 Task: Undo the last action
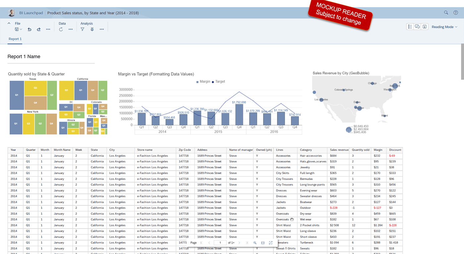(29, 29)
